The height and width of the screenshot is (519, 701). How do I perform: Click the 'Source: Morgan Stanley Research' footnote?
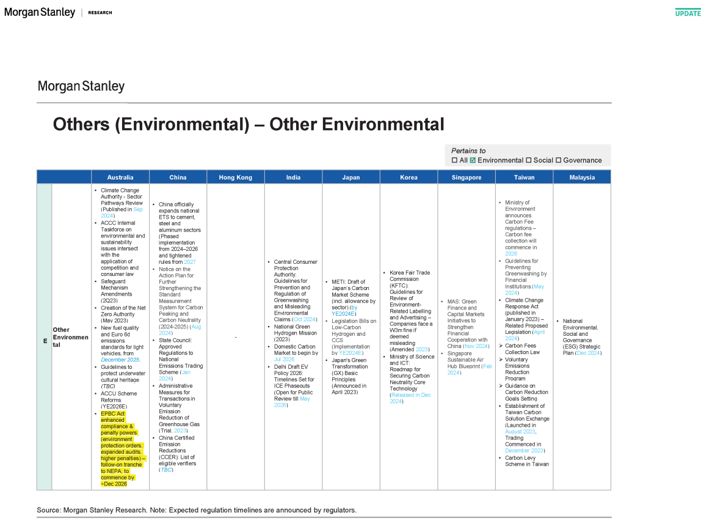click(x=197, y=510)
